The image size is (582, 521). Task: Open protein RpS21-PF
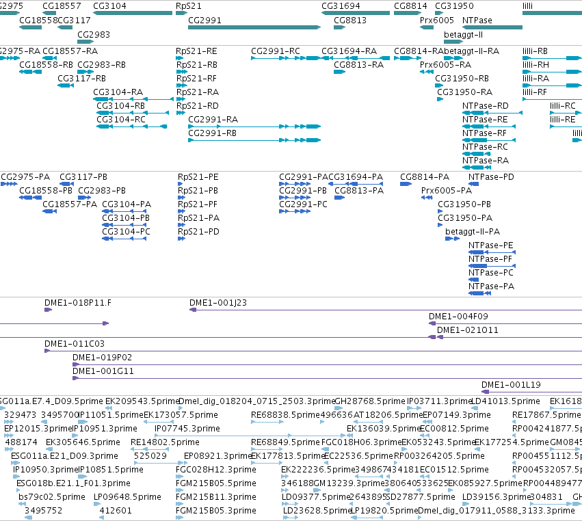click(x=198, y=204)
